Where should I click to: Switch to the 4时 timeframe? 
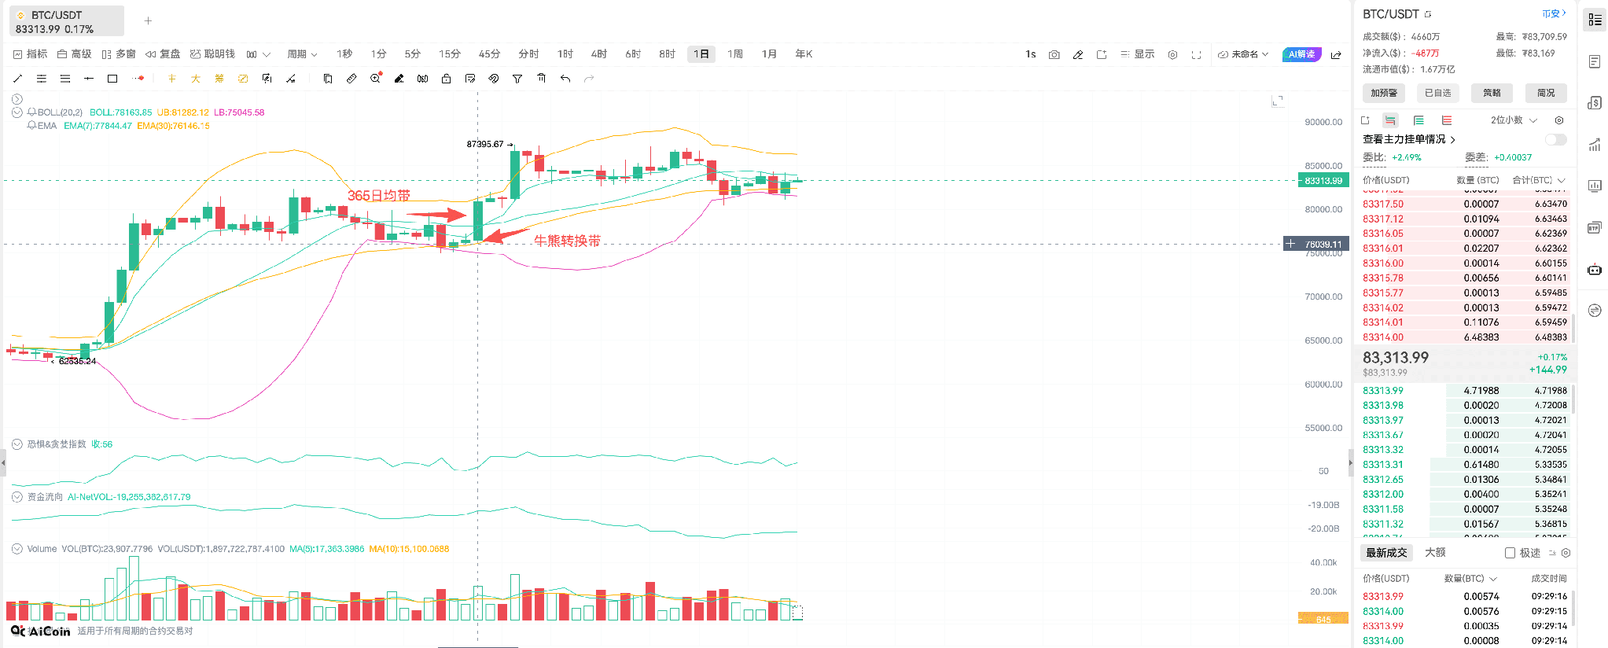pos(599,54)
